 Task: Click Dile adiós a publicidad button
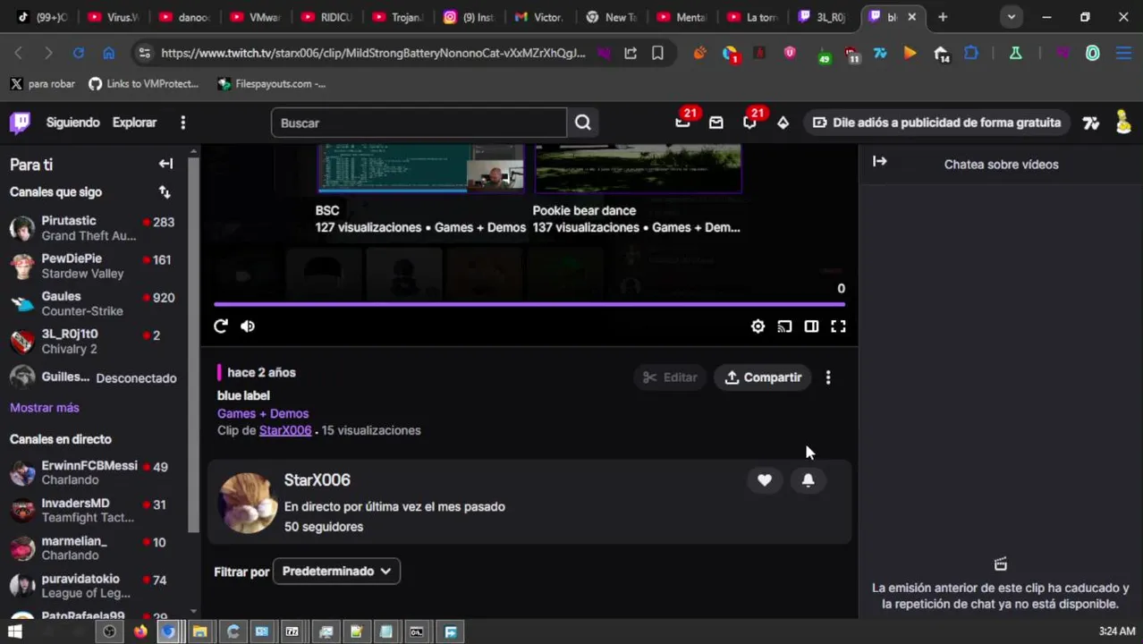click(937, 123)
